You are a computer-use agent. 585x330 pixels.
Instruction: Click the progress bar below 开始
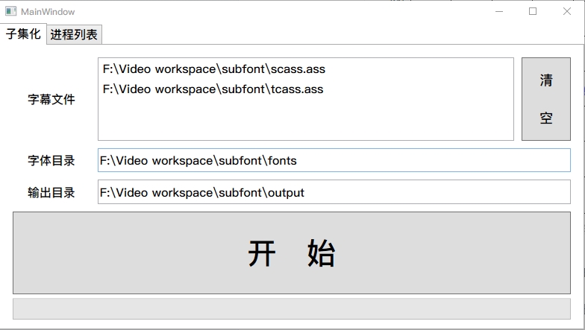tap(292, 308)
